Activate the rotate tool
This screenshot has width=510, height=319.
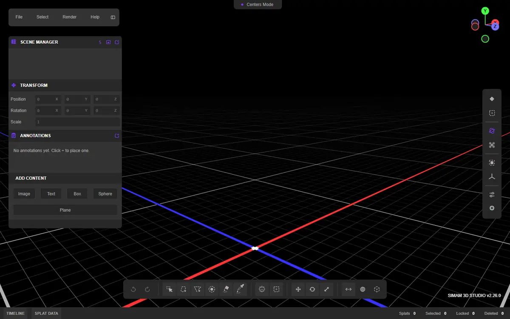[312, 289]
